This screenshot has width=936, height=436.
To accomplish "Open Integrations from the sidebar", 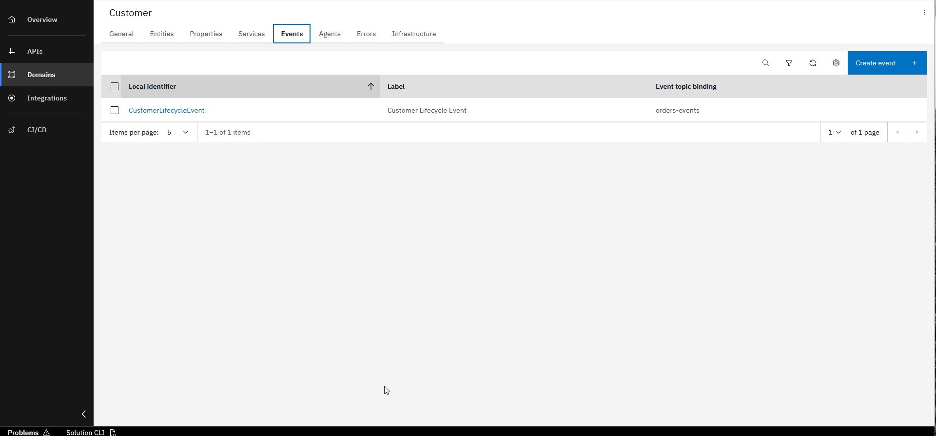I will 47,98.
